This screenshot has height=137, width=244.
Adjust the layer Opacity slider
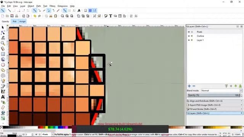tap(214, 95)
